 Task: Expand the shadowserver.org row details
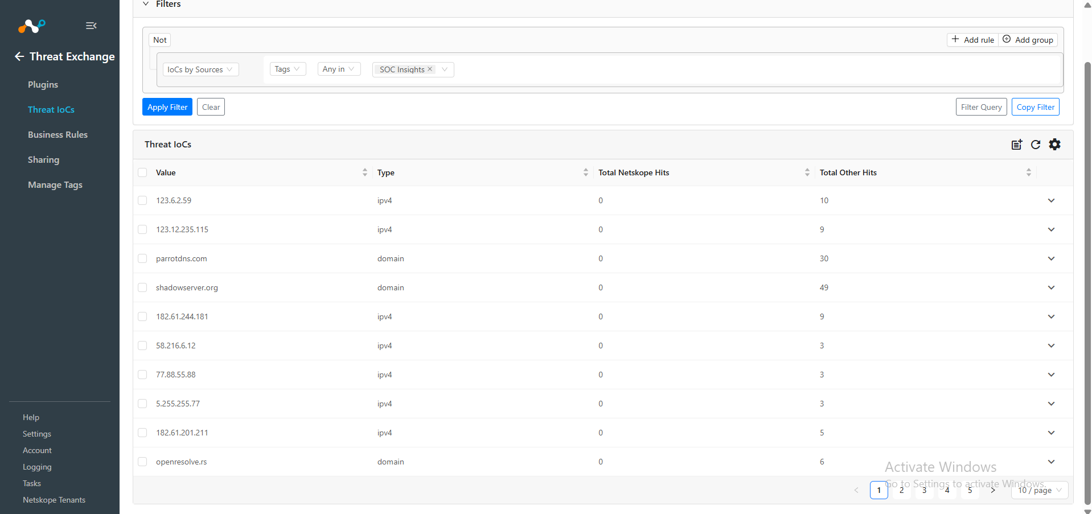tap(1051, 287)
